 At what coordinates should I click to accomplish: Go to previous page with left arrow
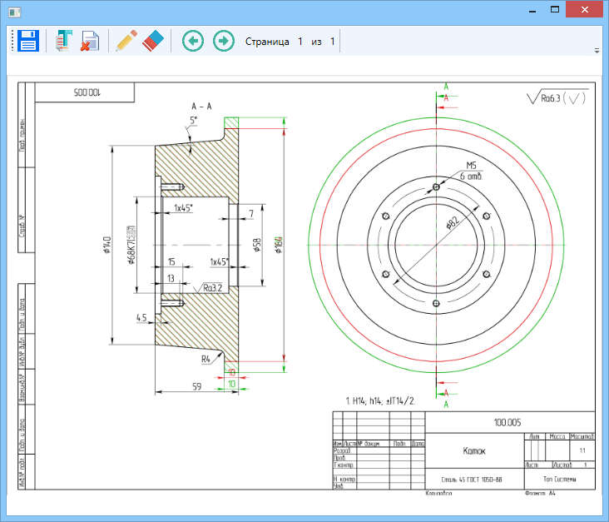pyautogui.click(x=193, y=41)
